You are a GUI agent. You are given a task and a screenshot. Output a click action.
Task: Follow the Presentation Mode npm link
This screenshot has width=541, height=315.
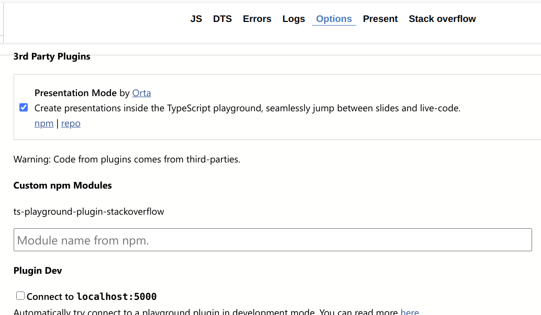(44, 123)
